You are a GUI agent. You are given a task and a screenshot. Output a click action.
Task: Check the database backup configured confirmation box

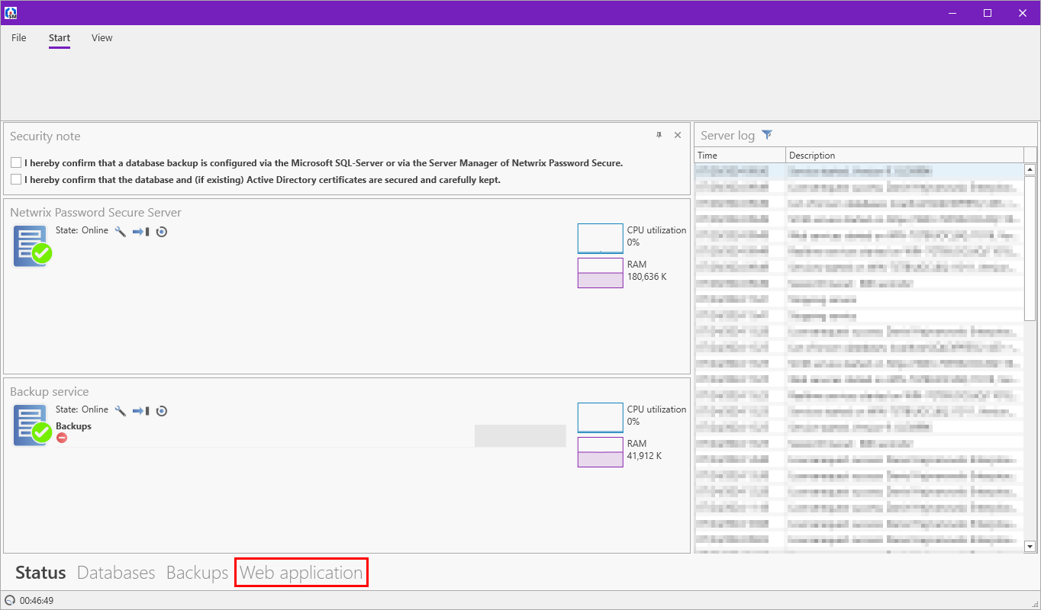[x=16, y=162]
